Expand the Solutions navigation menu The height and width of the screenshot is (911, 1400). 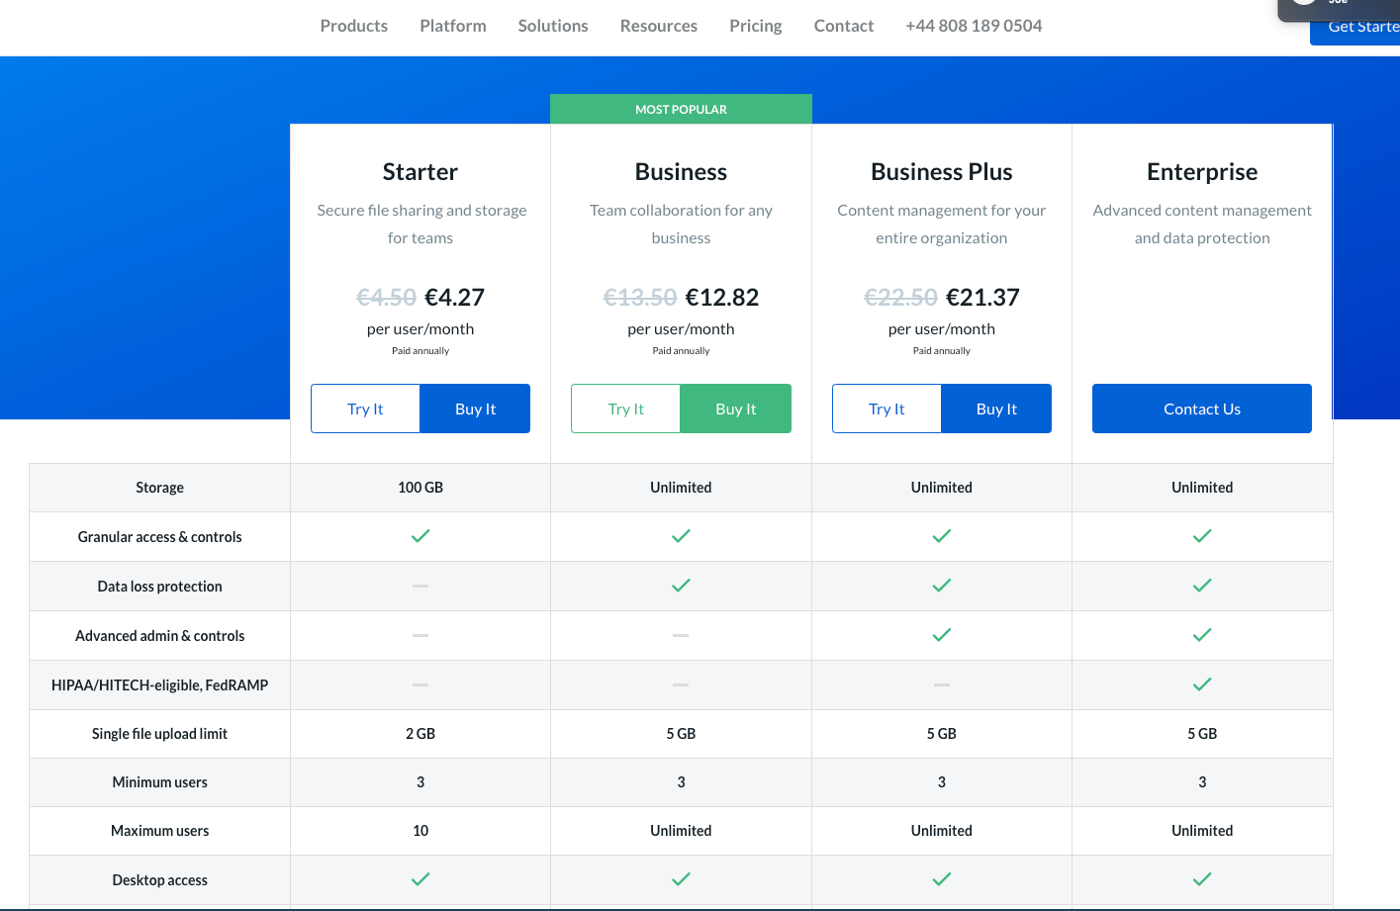tap(552, 26)
